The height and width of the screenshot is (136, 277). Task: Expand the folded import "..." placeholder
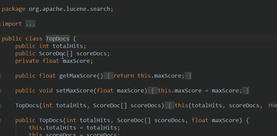click(31, 24)
